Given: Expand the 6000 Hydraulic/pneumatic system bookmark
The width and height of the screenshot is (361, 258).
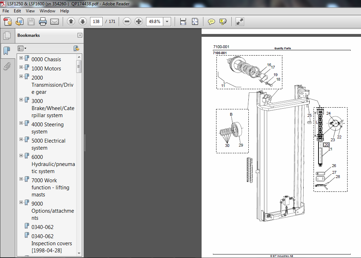Looking at the screenshot, I should (21, 156).
